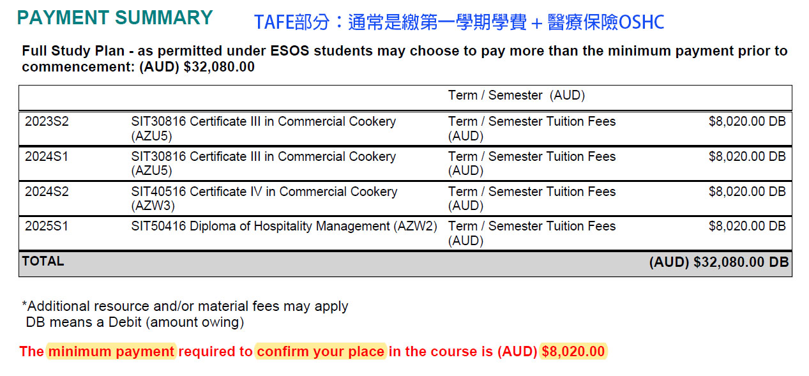The image size is (809, 376).
Task: Click the highlighted red $8,020.00 amount
Action: click(x=573, y=352)
